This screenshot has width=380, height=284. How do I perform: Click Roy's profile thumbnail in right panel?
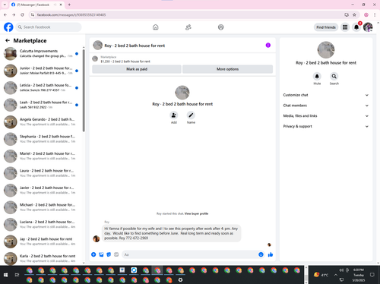pos(326,50)
